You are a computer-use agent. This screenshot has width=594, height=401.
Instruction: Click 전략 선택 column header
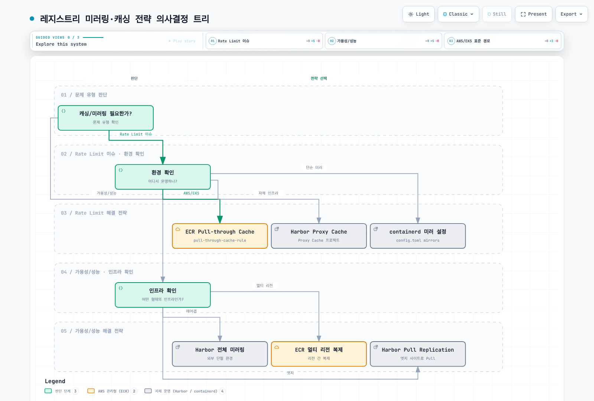[319, 79]
